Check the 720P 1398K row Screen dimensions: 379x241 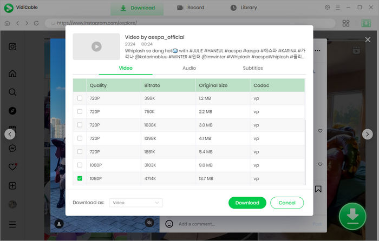[80, 138]
